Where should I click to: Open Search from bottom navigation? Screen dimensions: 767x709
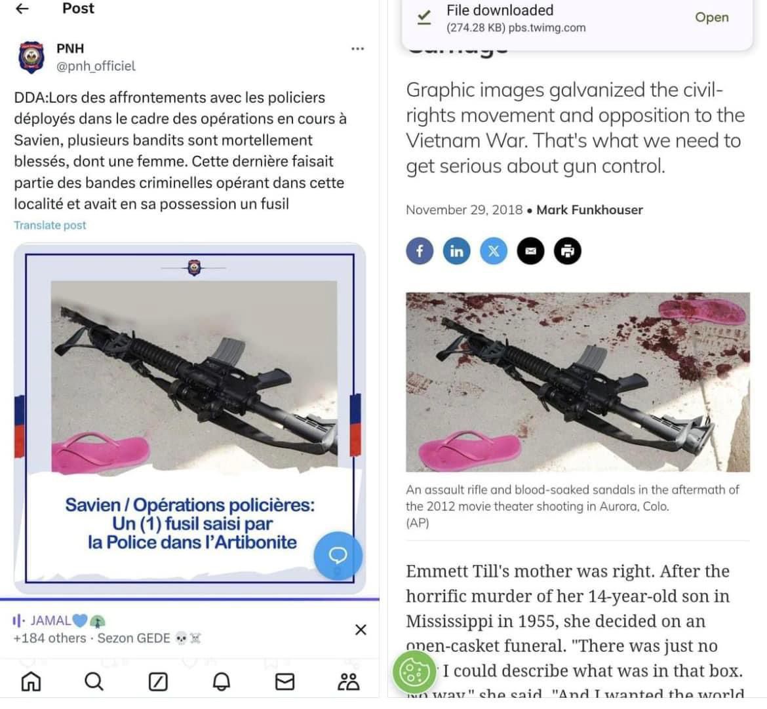click(94, 681)
